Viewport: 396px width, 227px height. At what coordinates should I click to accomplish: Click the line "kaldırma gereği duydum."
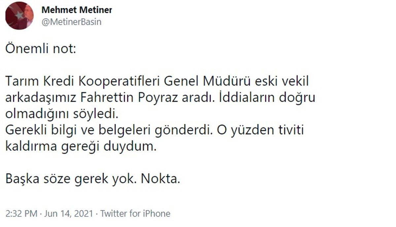coord(80,146)
